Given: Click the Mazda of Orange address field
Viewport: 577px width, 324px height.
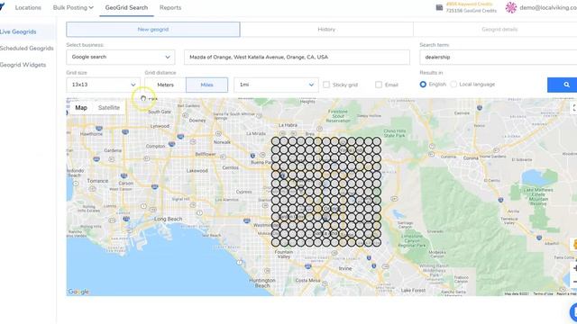Looking at the screenshot, I should [x=297, y=58].
